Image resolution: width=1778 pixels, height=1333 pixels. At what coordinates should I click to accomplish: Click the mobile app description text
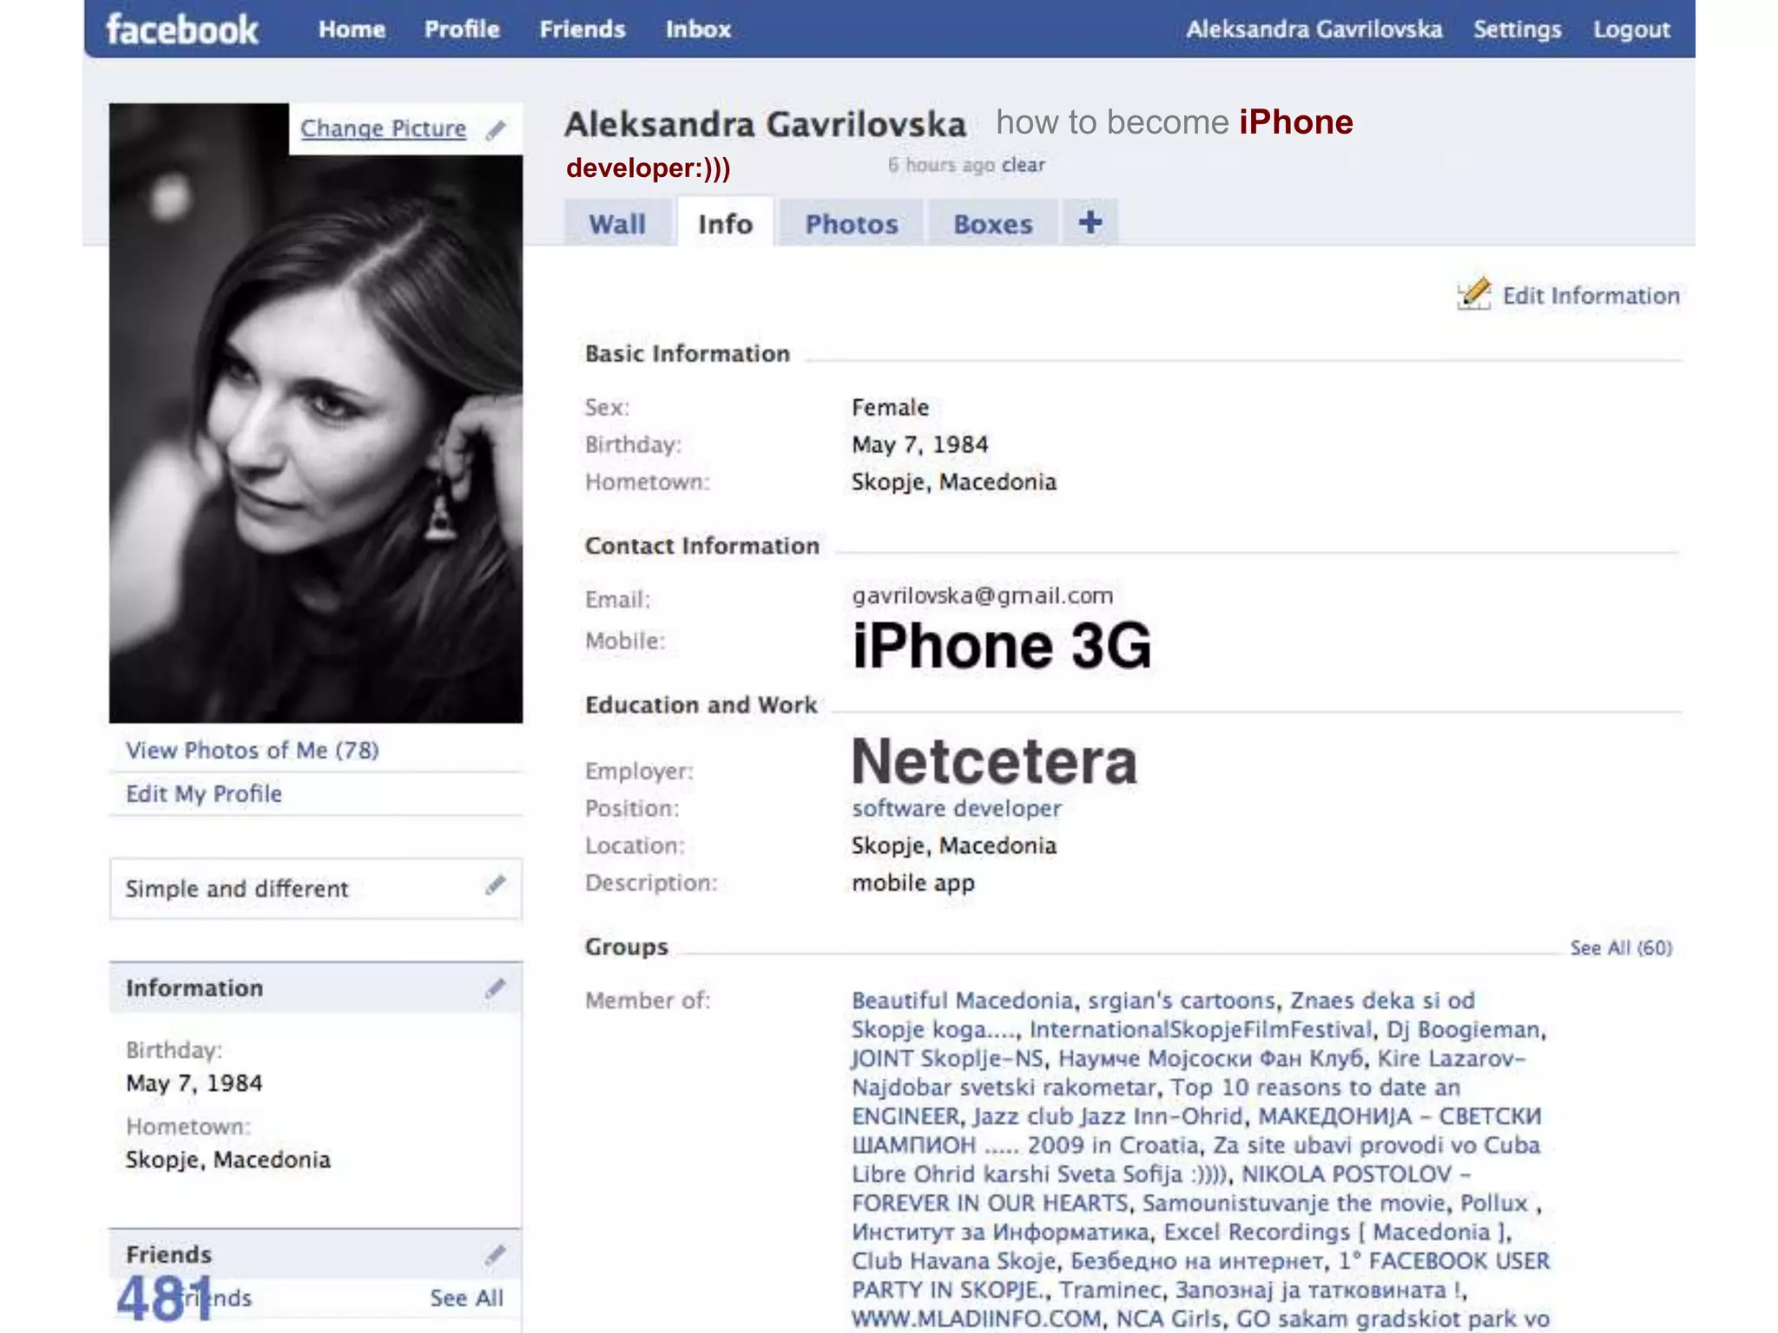[x=912, y=883]
